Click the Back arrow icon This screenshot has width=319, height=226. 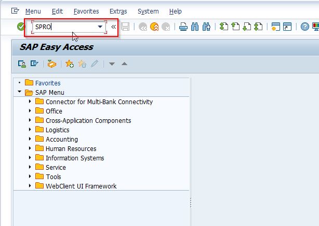143,27
